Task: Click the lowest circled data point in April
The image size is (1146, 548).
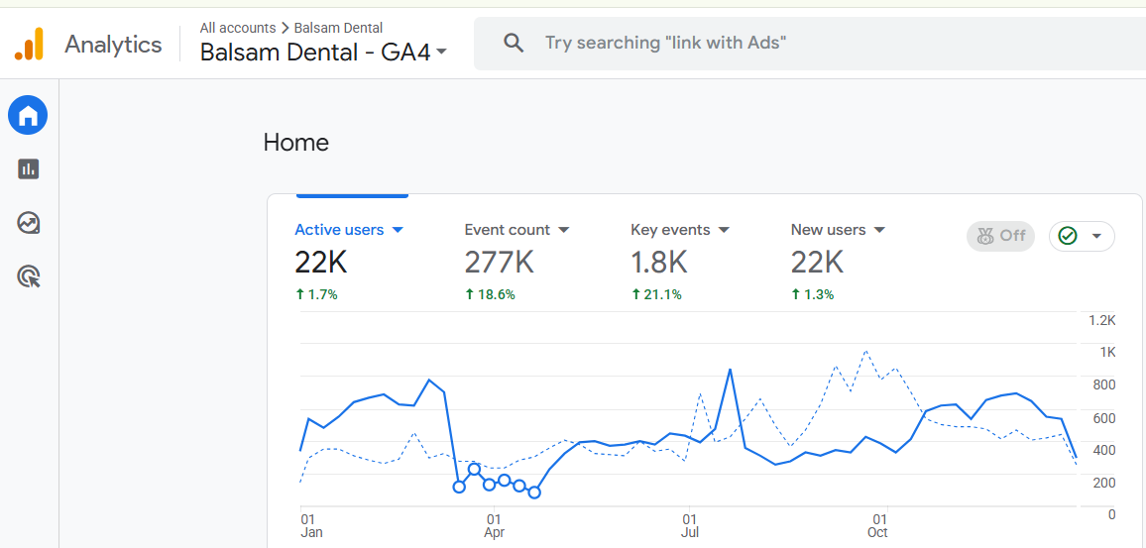Action: tap(534, 493)
